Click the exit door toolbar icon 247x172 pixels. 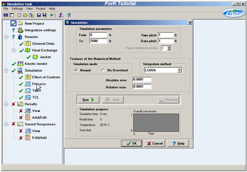click(61, 15)
